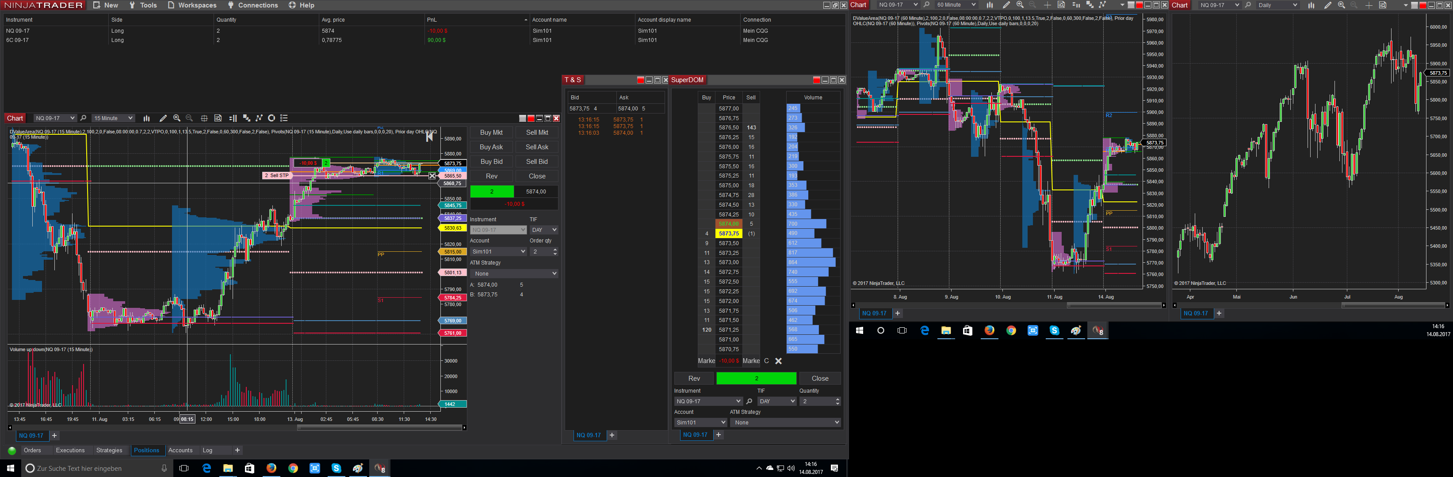Cancel orders with X icon in SuperDOM
1453x477 pixels.
pos(778,361)
